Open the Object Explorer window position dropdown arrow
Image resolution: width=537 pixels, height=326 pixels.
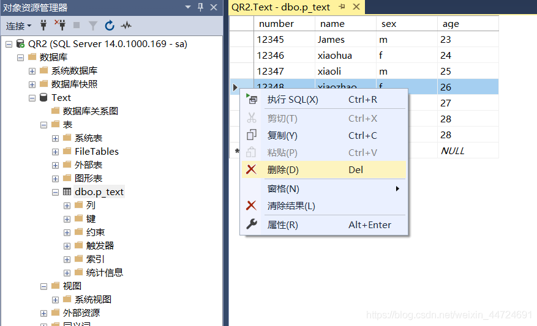(x=188, y=7)
